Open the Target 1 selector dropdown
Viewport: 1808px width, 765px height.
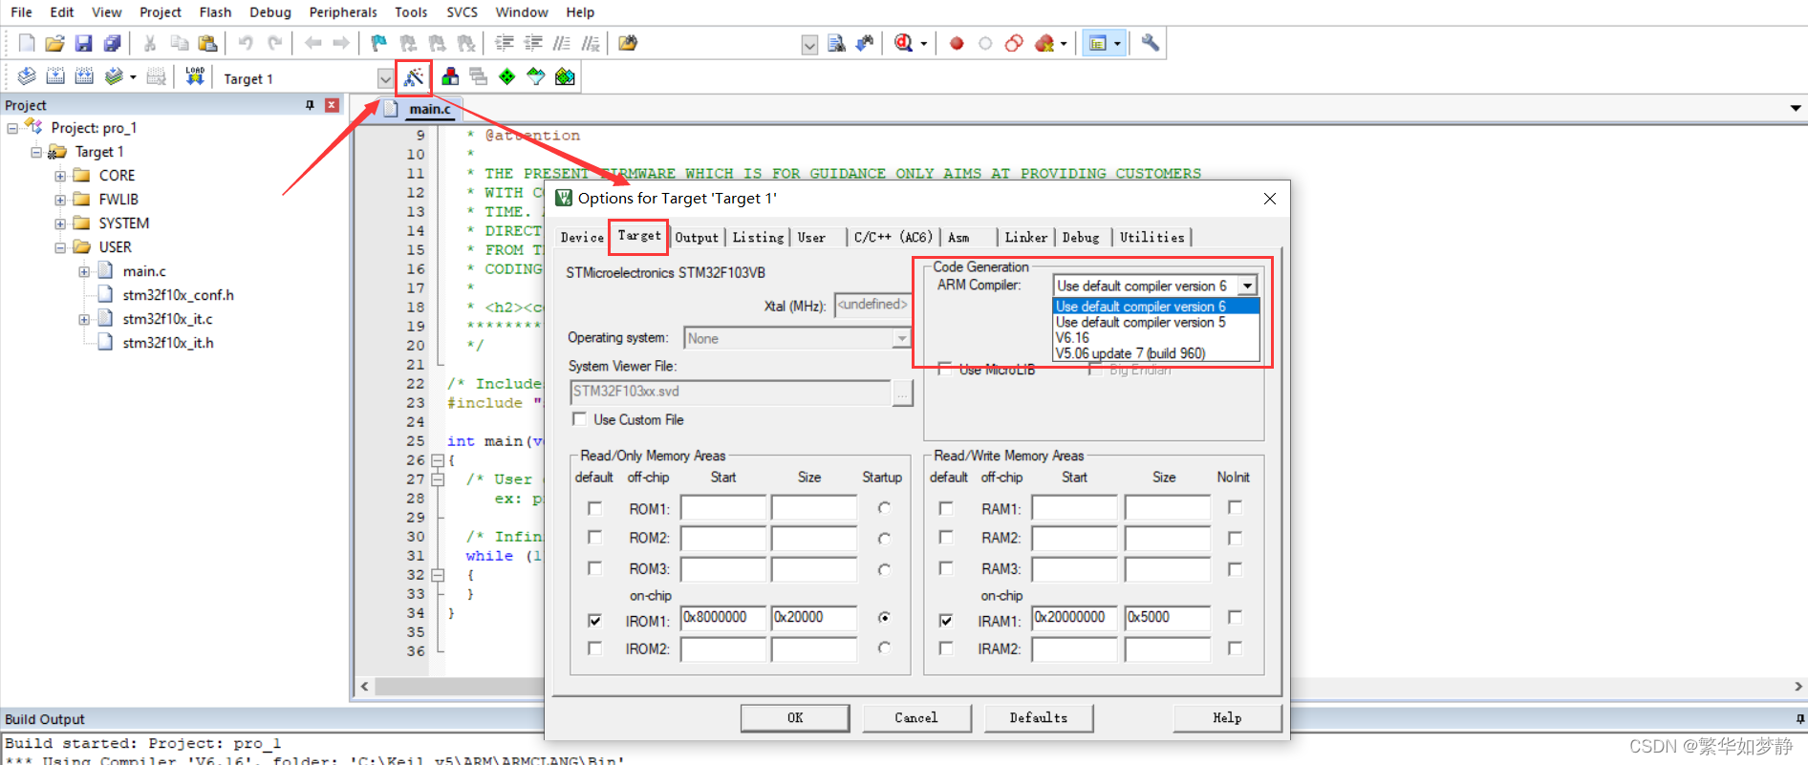click(x=385, y=78)
